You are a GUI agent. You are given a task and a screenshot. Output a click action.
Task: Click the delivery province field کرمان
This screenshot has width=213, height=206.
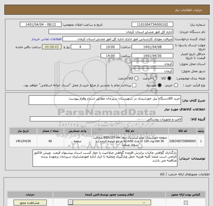tap(152, 64)
